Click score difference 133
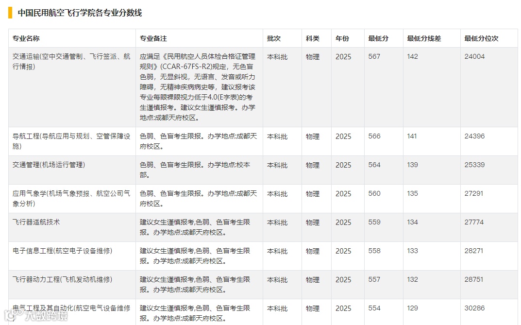 point(412,251)
